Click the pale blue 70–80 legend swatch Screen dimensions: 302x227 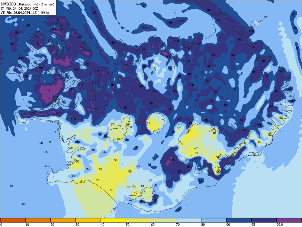(x=188, y=220)
